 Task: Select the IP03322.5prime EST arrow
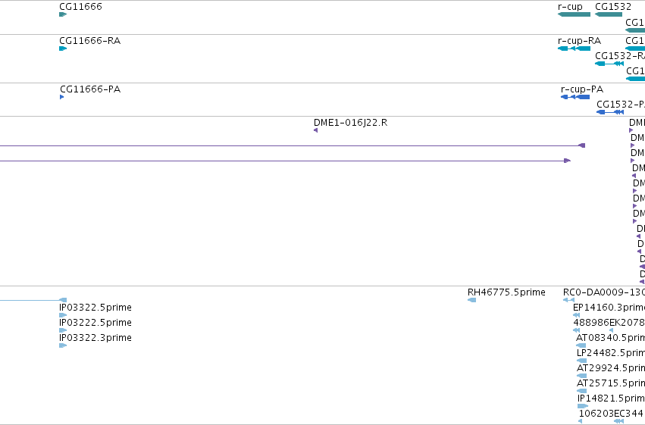63,315
